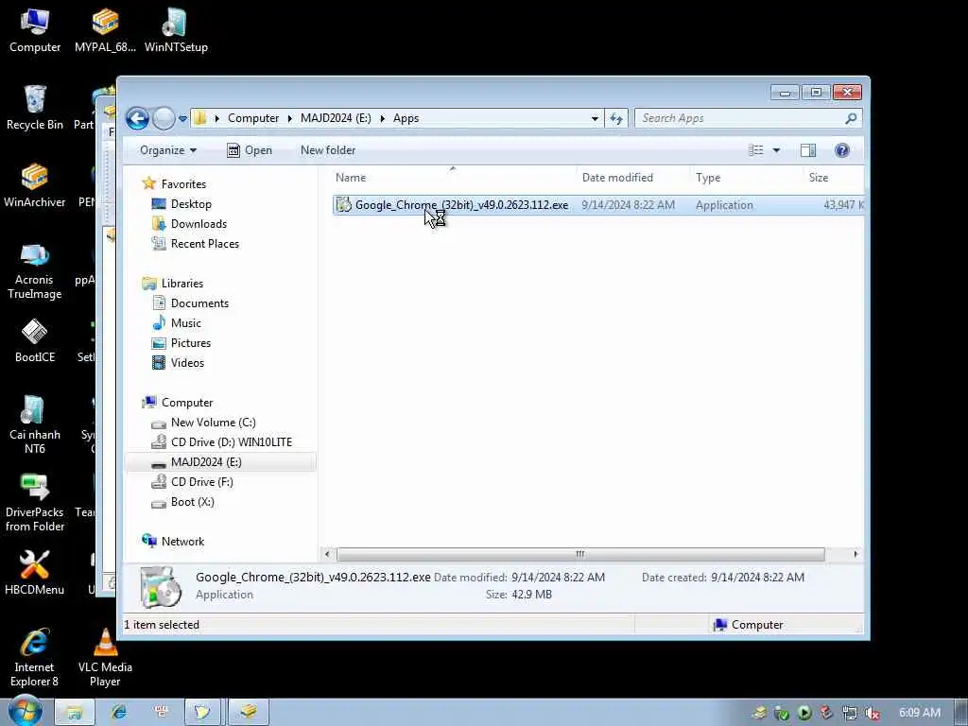Refresh the Apps folder view
The image size is (968, 726).
(x=616, y=118)
